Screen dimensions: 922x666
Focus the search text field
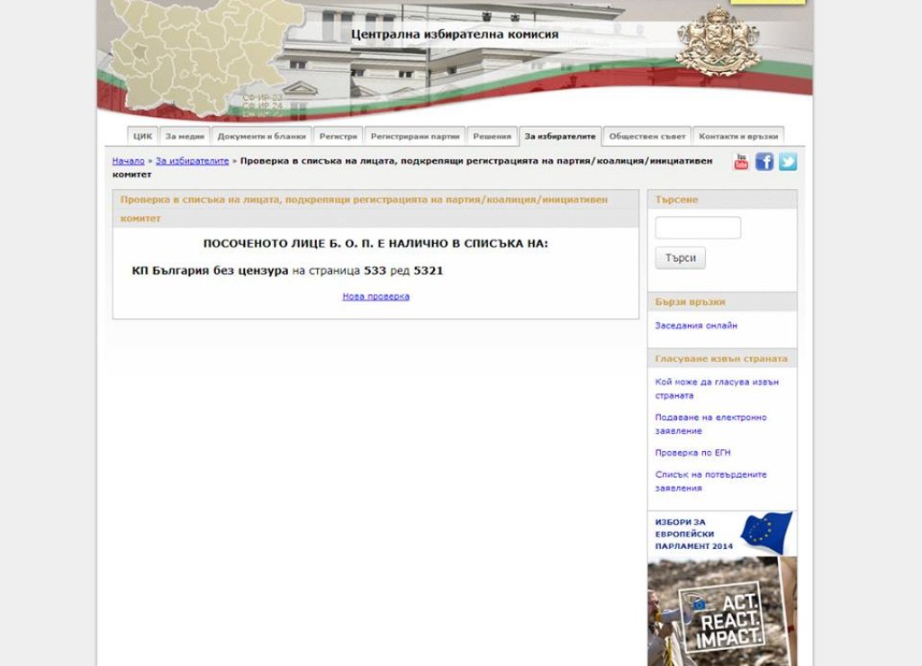click(698, 228)
